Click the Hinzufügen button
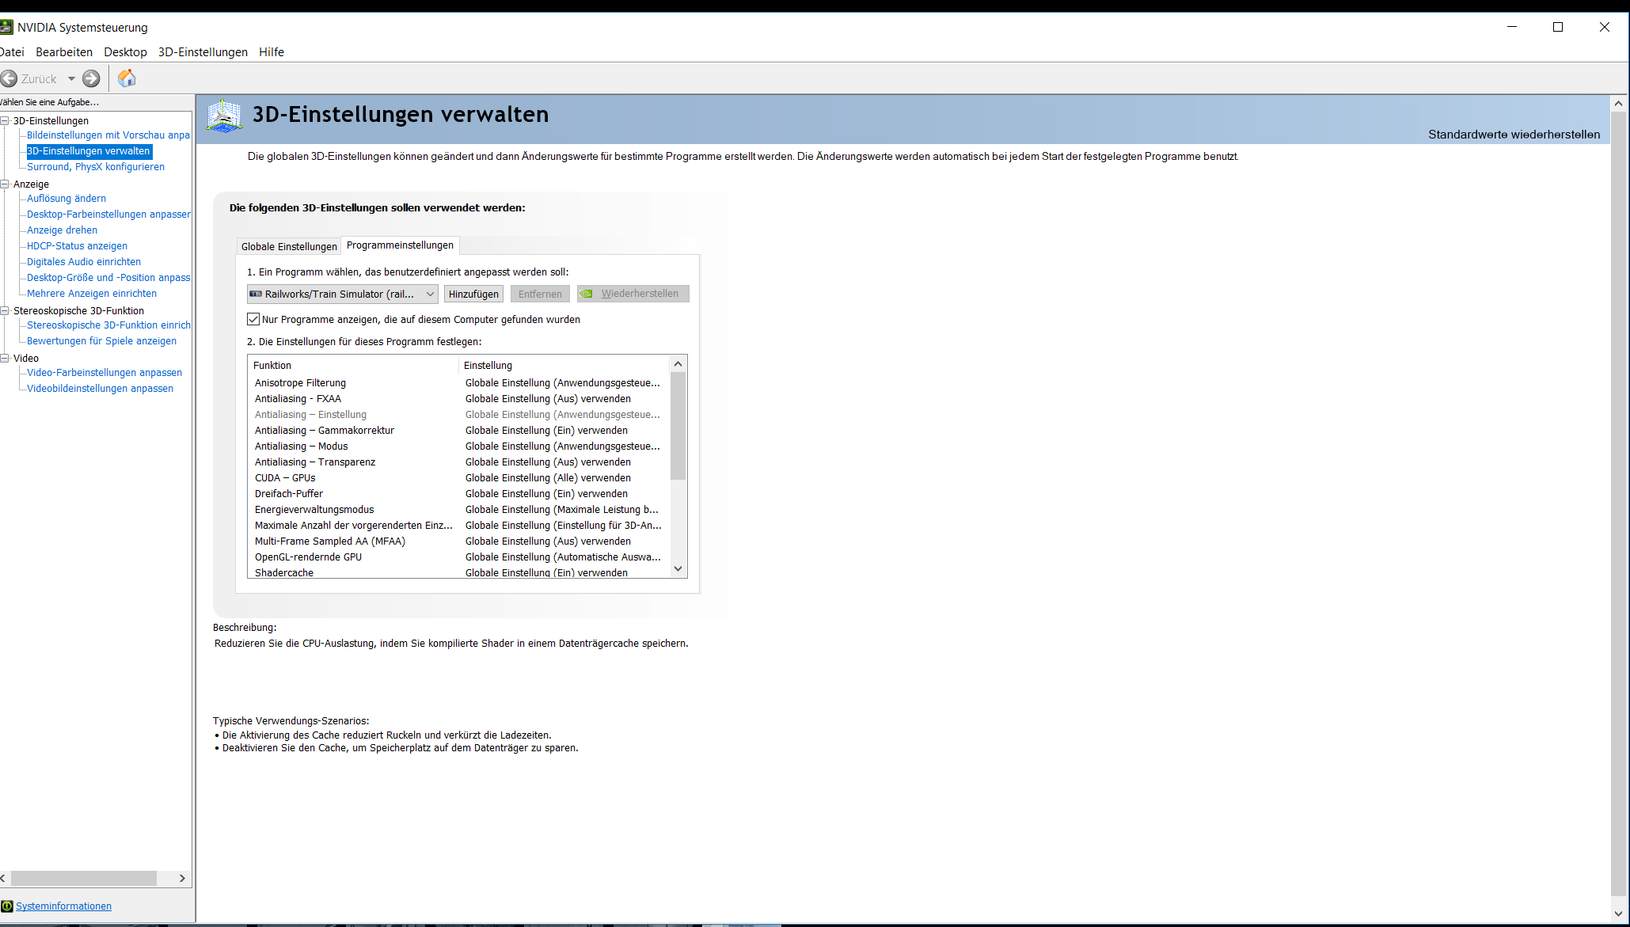The width and height of the screenshot is (1630, 927). [x=473, y=294]
